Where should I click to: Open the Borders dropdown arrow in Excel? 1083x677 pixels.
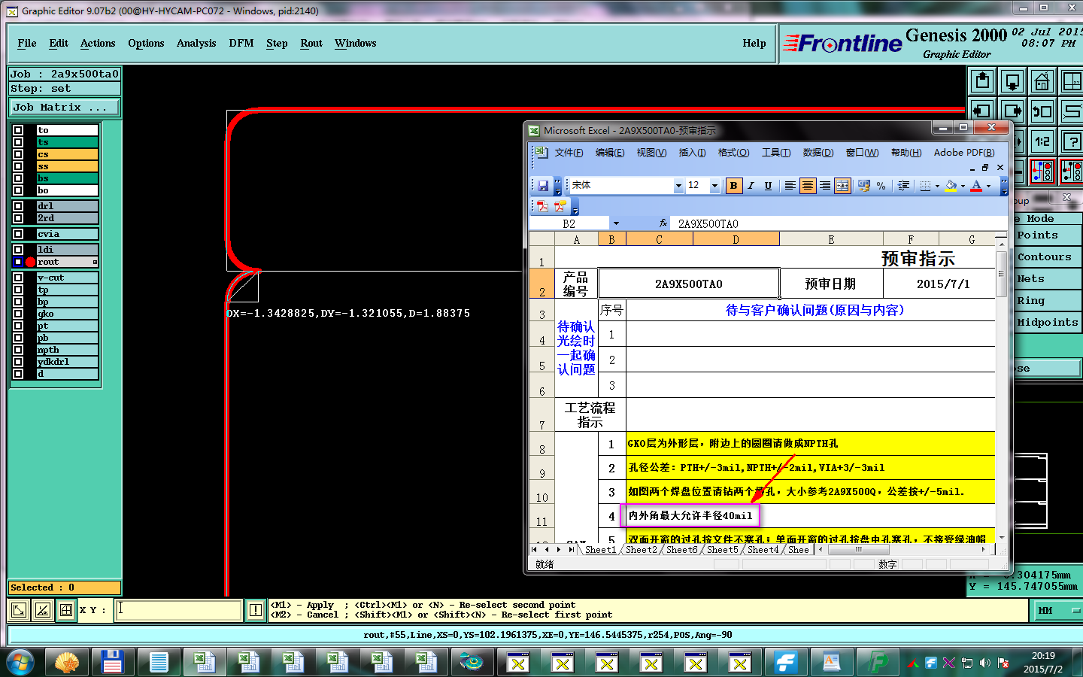tap(937, 186)
